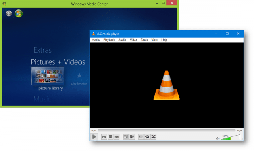The height and width of the screenshot is (151, 254).
Task: Open the Audio menu
Action: [x=122, y=40]
